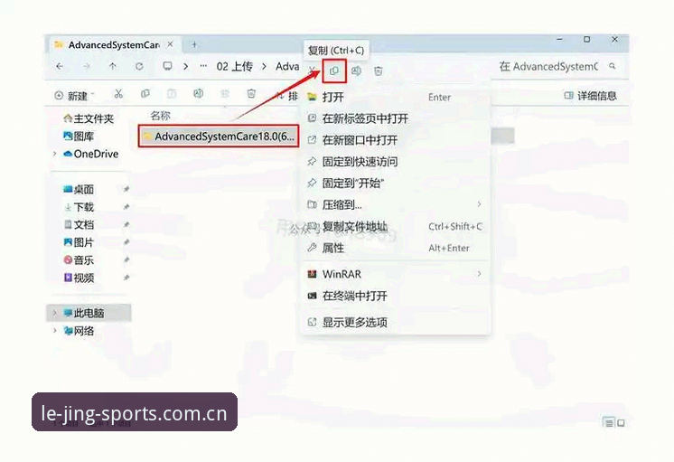Go back with the left arrow button
Viewport: 674px width, 462px height.
(x=60, y=66)
